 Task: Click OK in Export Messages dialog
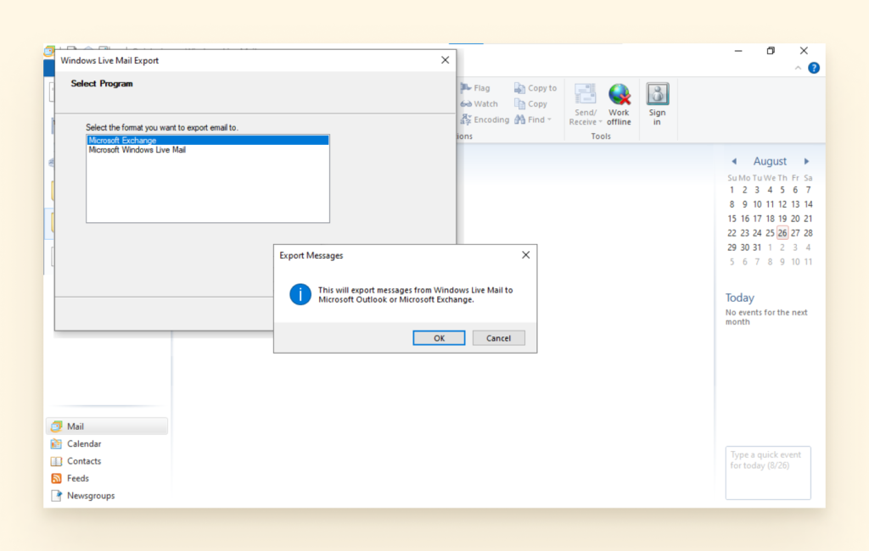click(439, 337)
